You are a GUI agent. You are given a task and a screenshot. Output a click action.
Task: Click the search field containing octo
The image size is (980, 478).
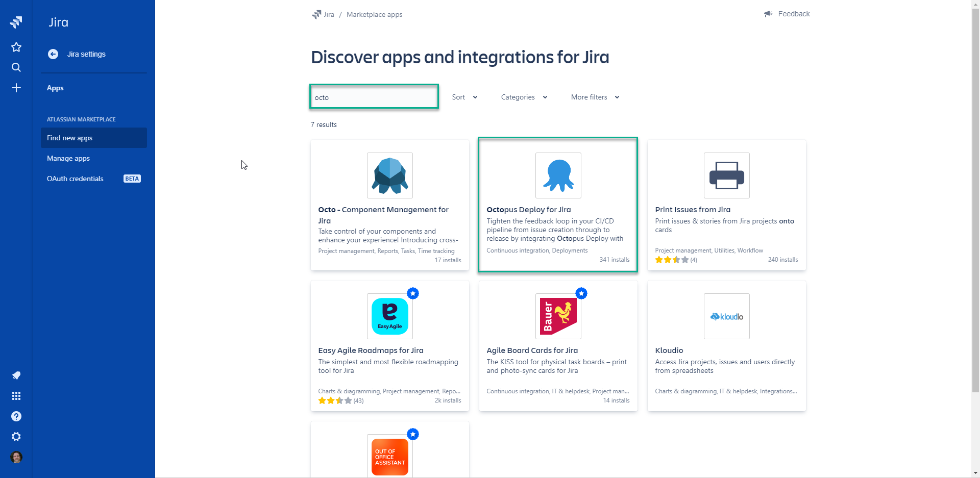pyautogui.click(x=374, y=97)
